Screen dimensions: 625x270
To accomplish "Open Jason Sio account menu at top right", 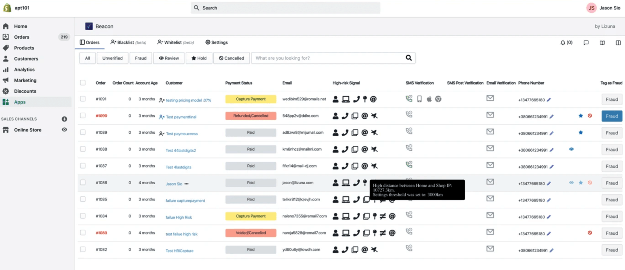I will (604, 8).
